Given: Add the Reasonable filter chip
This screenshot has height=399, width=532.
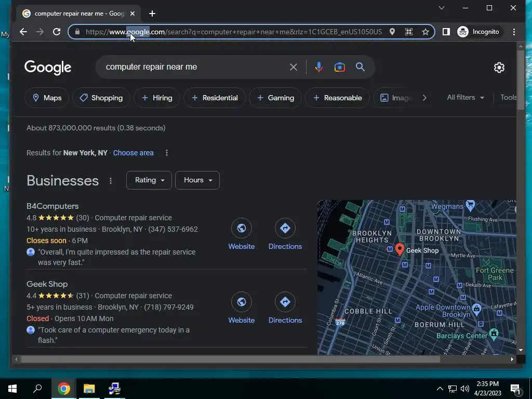Looking at the screenshot, I should 337,98.
